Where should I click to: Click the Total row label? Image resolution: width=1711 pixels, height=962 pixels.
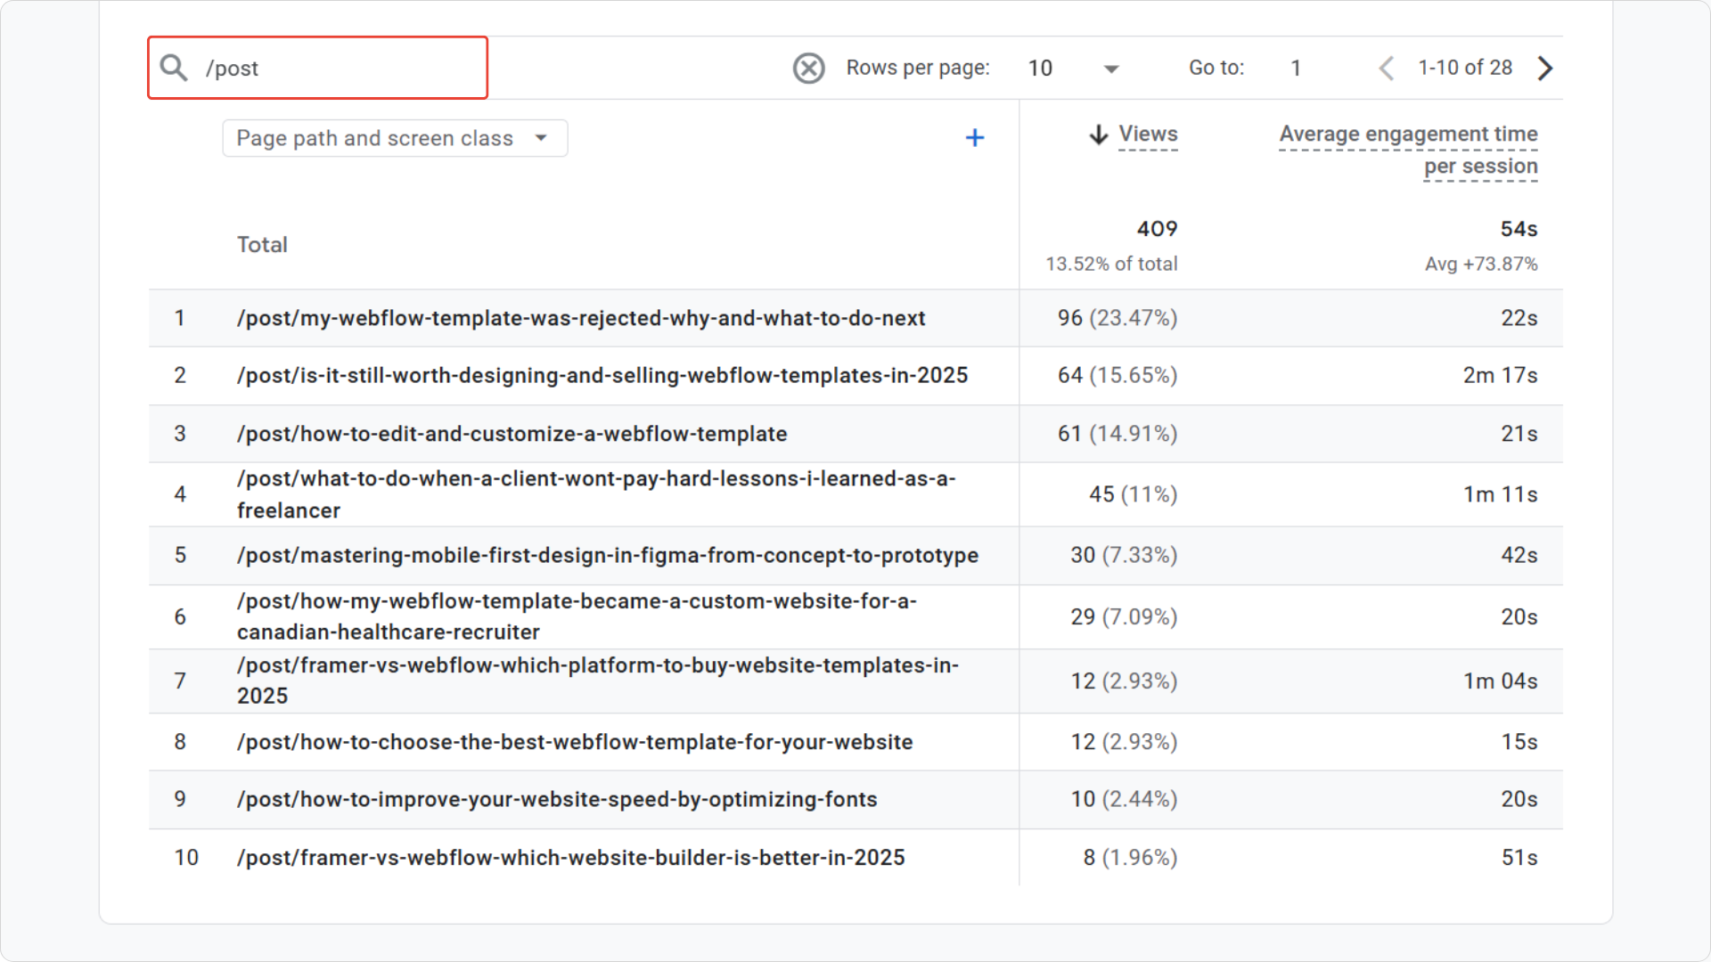(x=262, y=245)
